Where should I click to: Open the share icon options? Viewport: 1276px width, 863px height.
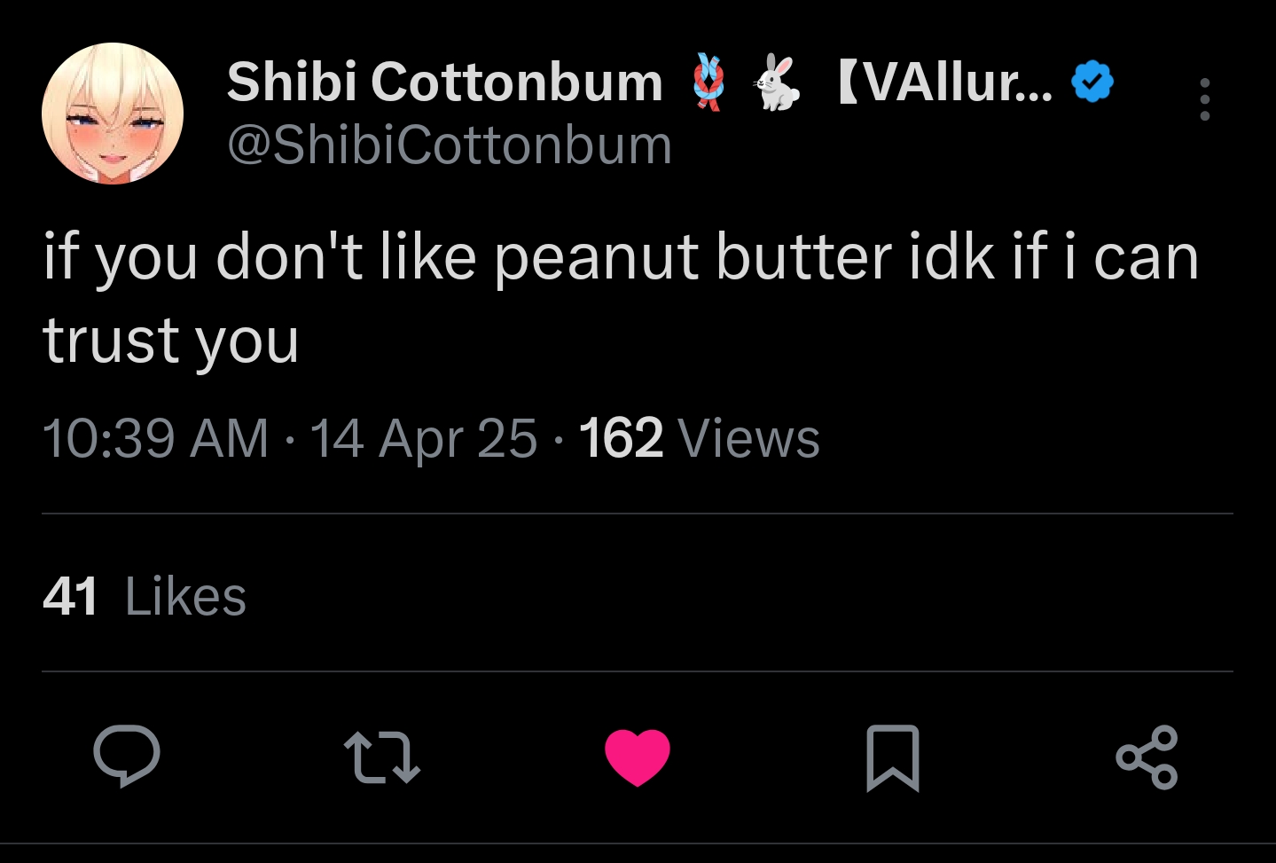coord(1147,757)
